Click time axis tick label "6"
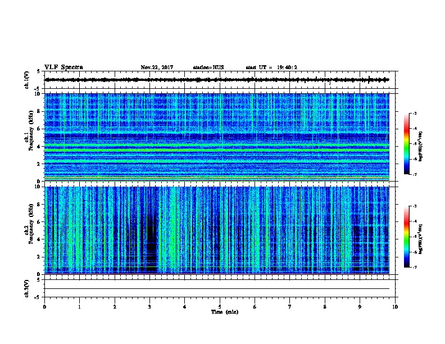 (x=255, y=307)
